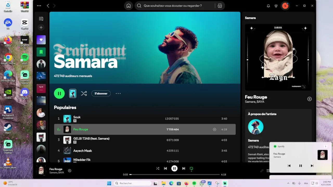Open WhatsApp from the taskbar

202,183
